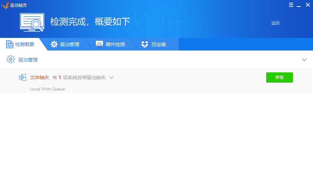Click the box icon on 百宝箱 tab
The width and height of the screenshot is (313, 184).
click(x=145, y=44)
